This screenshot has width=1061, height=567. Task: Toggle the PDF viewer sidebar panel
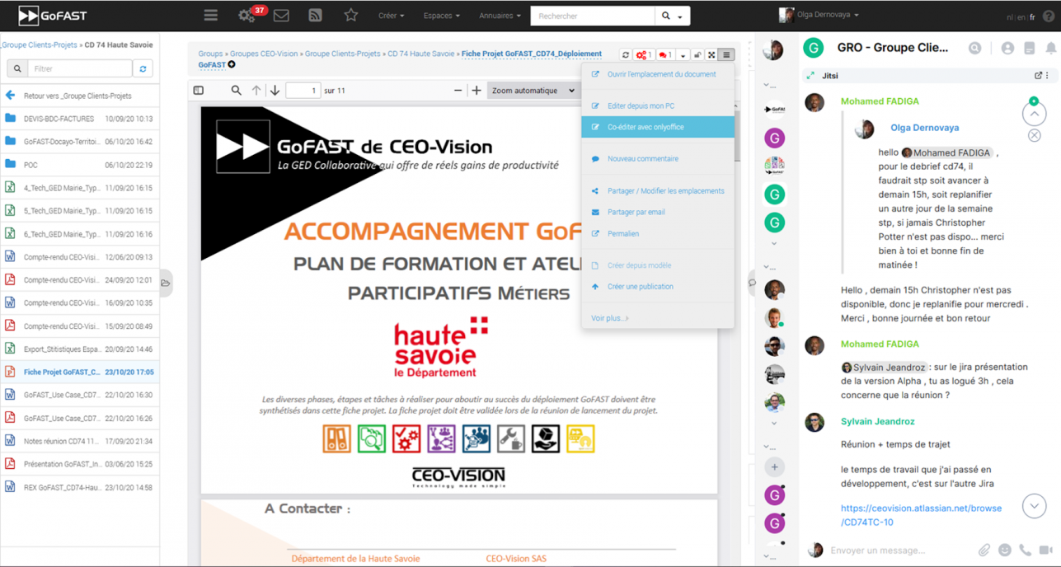tap(198, 91)
